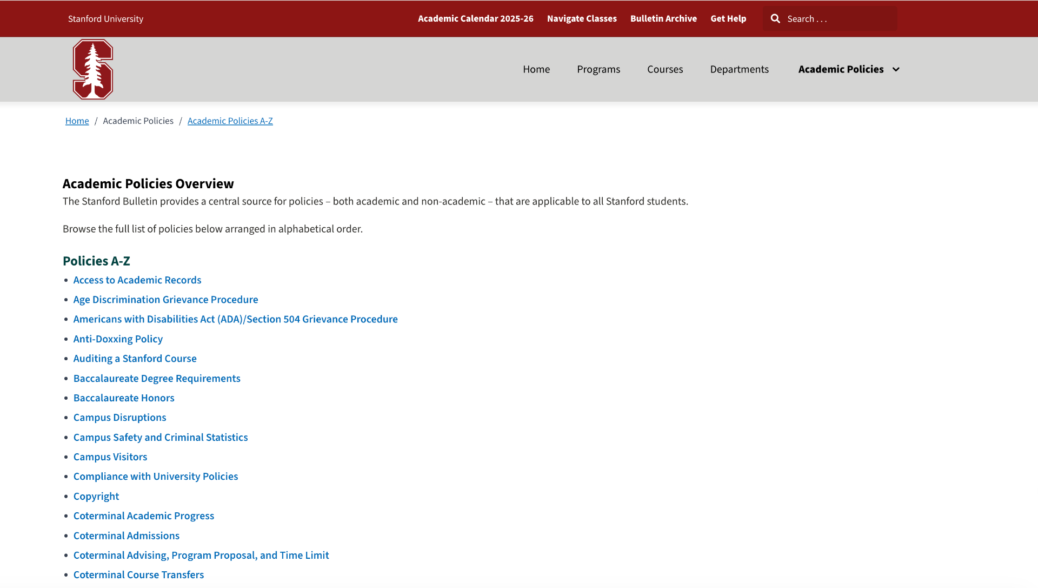Open Academic Policies nav menu
The height and width of the screenshot is (588, 1038).
[841, 69]
